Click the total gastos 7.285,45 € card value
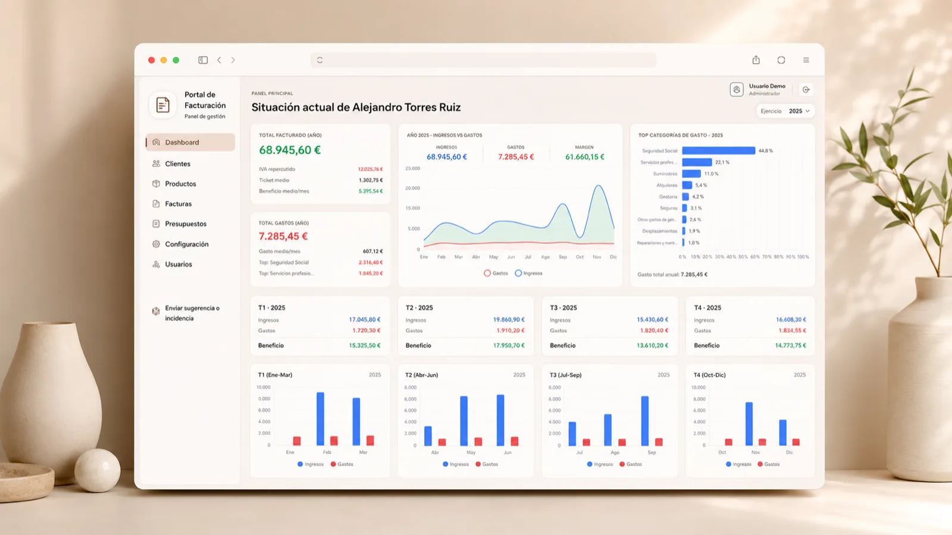The image size is (952, 535). [x=283, y=237]
